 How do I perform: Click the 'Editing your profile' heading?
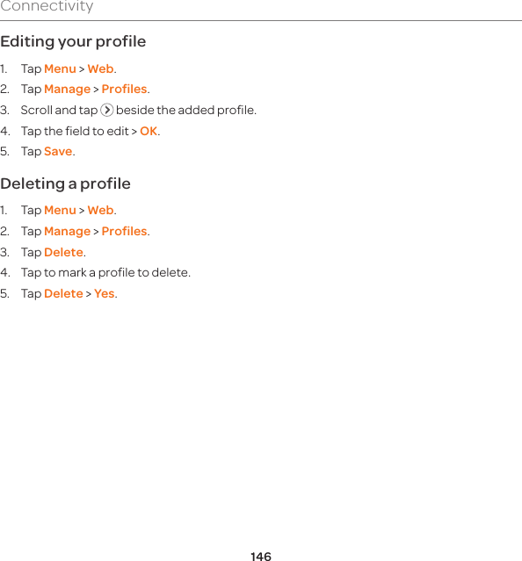tap(73, 42)
